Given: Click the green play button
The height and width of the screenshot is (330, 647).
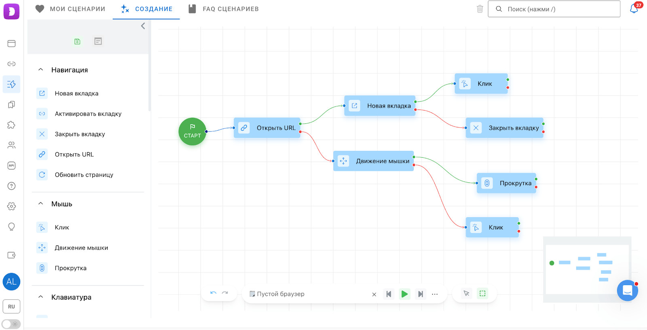Looking at the screenshot, I should (404, 294).
